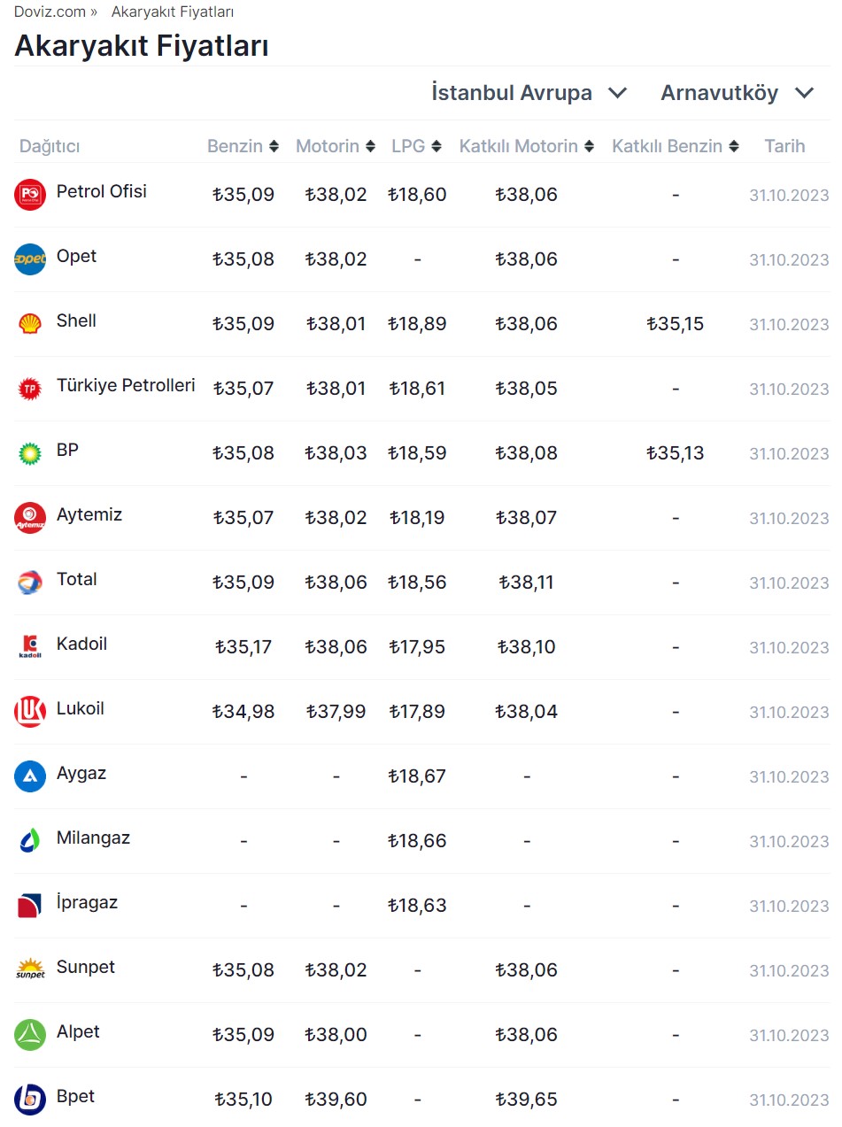Screen dimensions: 842x1127
Task: Click the Aytemiz red logo icon
Action: pyautogui.click(x=30, y=518)
